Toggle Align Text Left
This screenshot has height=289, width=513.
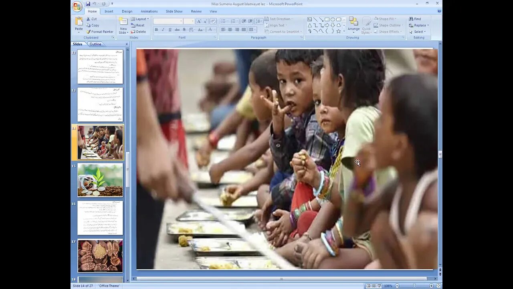click(x=223, y=30)
